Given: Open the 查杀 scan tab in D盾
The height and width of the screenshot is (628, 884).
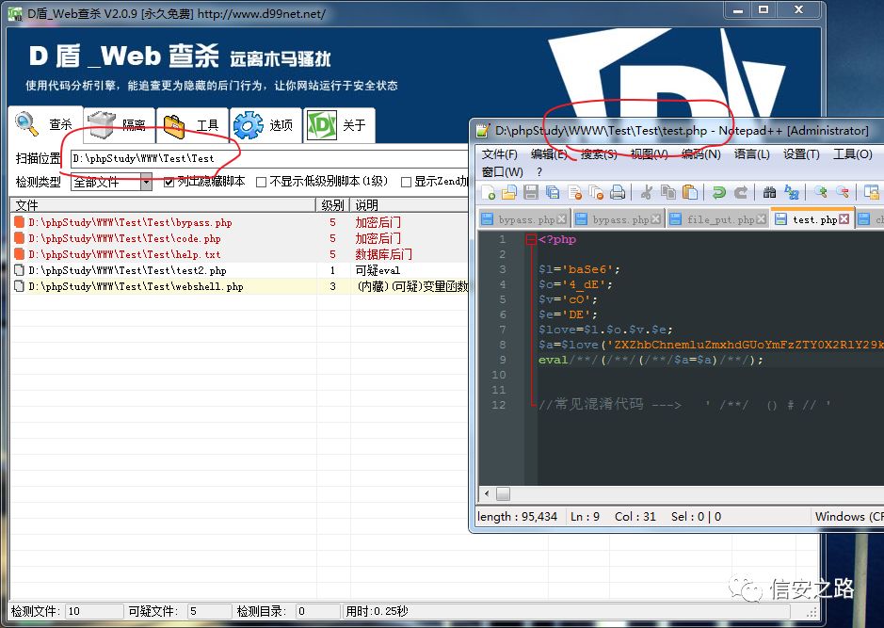Looking at the screenshot, I should pos(46,124).
